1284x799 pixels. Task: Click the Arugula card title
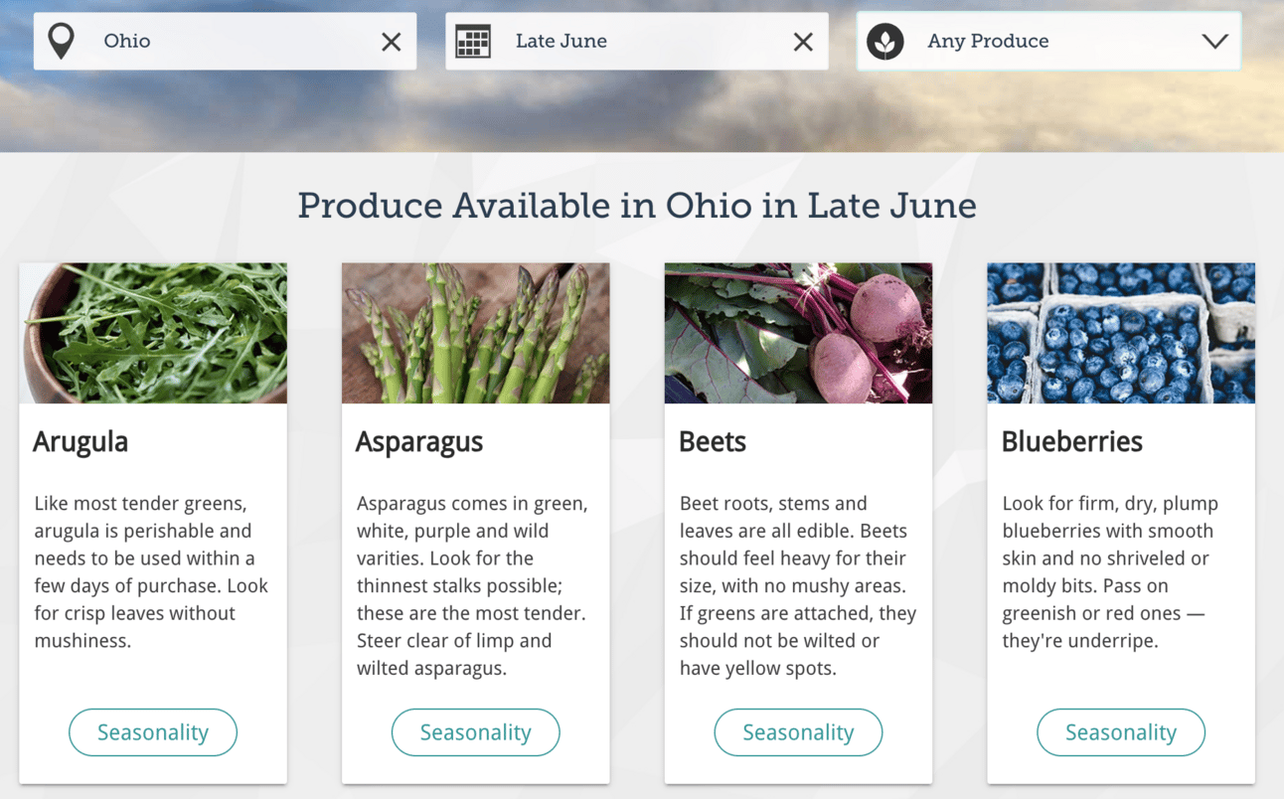point(80,442)
